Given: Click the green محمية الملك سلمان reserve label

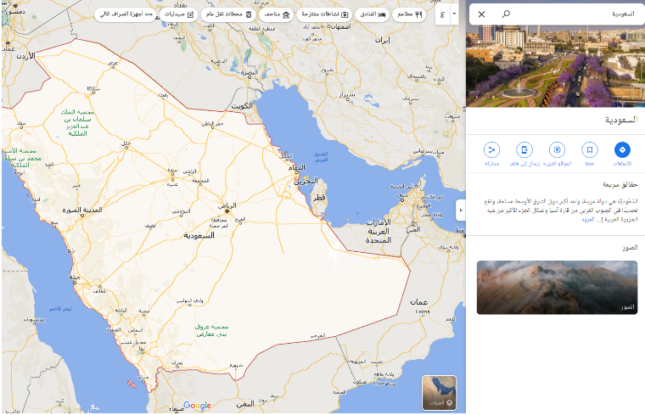Looking at the screenshot, I should pyautogui.click(x=77, y=122).
